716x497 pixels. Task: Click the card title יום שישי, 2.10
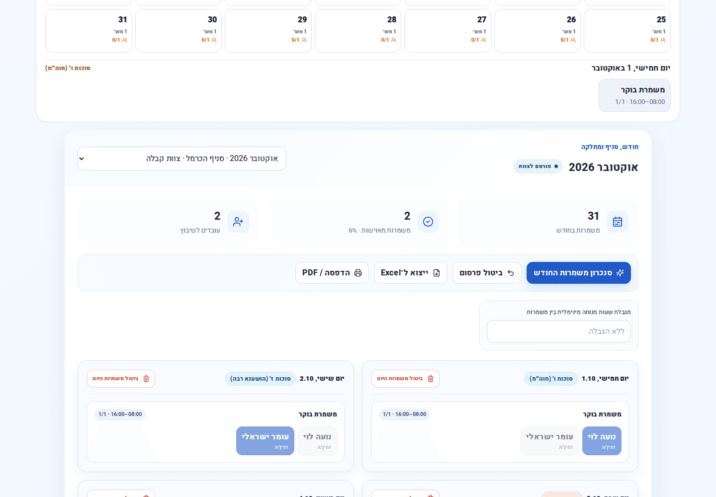tap(322, 379)
